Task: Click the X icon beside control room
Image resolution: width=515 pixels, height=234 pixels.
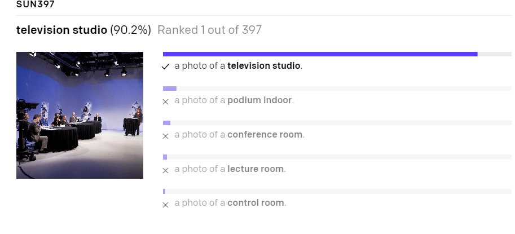Action: tap(165, 205)
